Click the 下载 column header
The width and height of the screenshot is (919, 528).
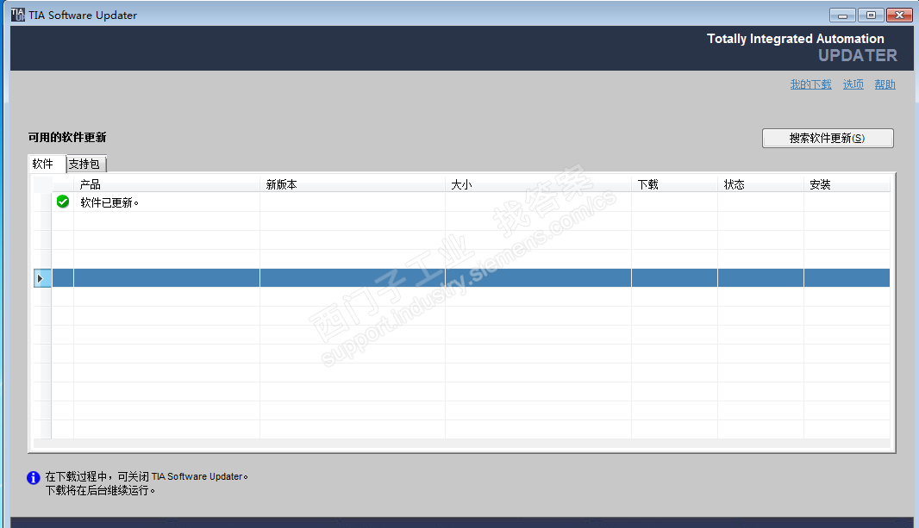tap(675, 184)
